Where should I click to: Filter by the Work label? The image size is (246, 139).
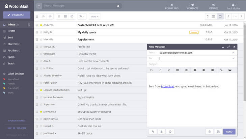(x=10, y=93)
